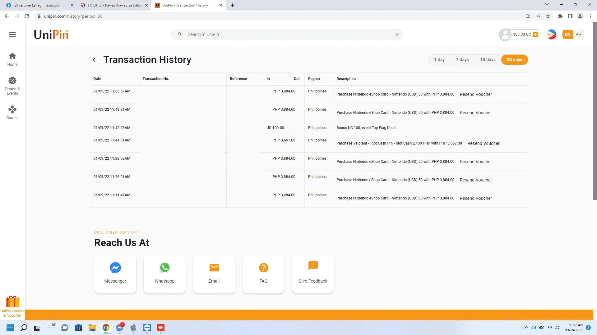This screenshot has height=335, width=597.
Task: Go to Home in the sidebar
Action: click(x=12, y=59)
